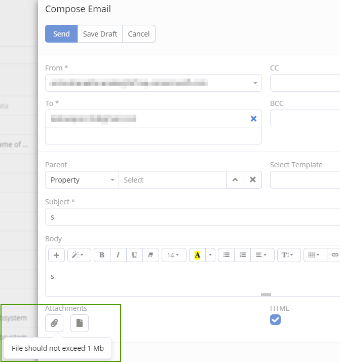Toggle bold formatting in body toolbar
The image size is (340, 362).
[102, 255]
